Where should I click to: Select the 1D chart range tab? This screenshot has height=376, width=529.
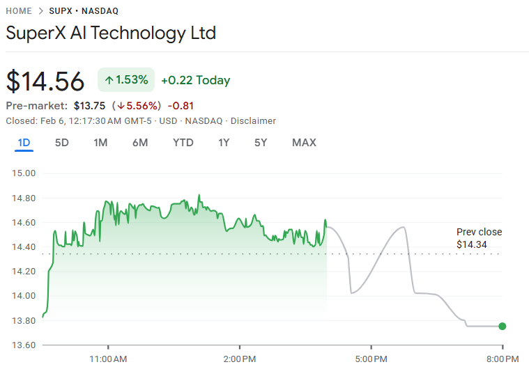[x=24, y=143]
